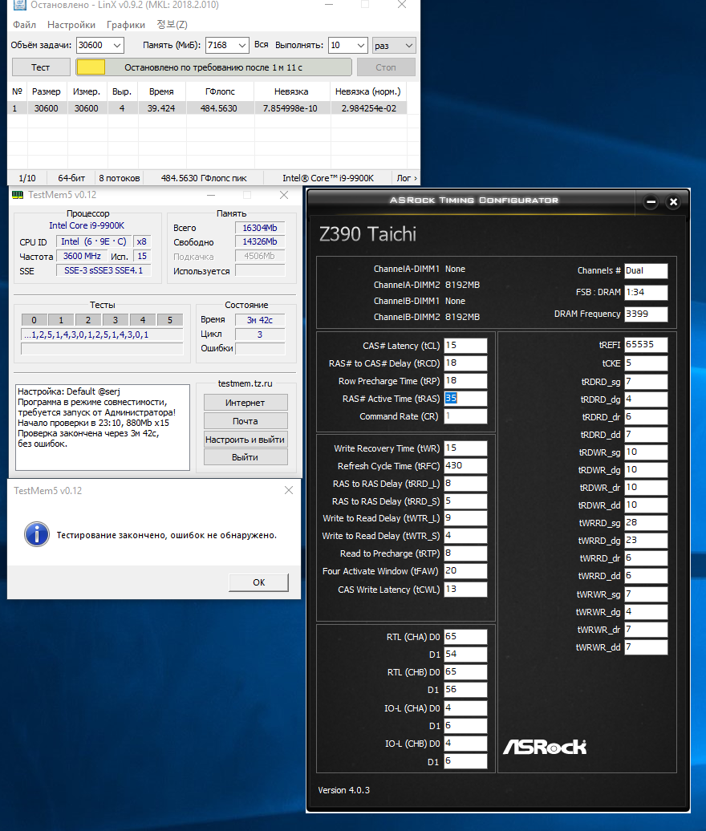Click the Write Recovery Time (tWR) field
706x831 pixels.
[x=465, y=448]
